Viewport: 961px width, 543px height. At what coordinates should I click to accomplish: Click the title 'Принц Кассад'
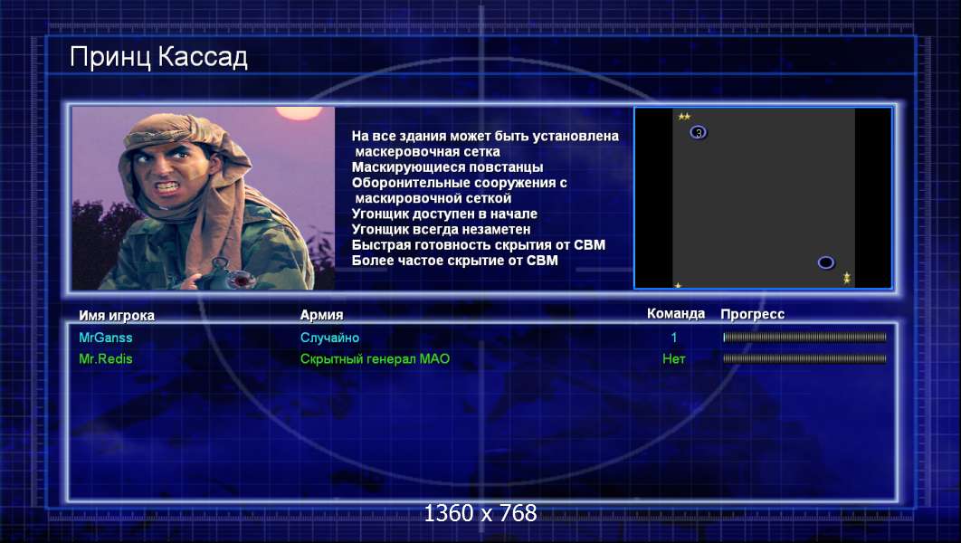click(x=158, y=57)
